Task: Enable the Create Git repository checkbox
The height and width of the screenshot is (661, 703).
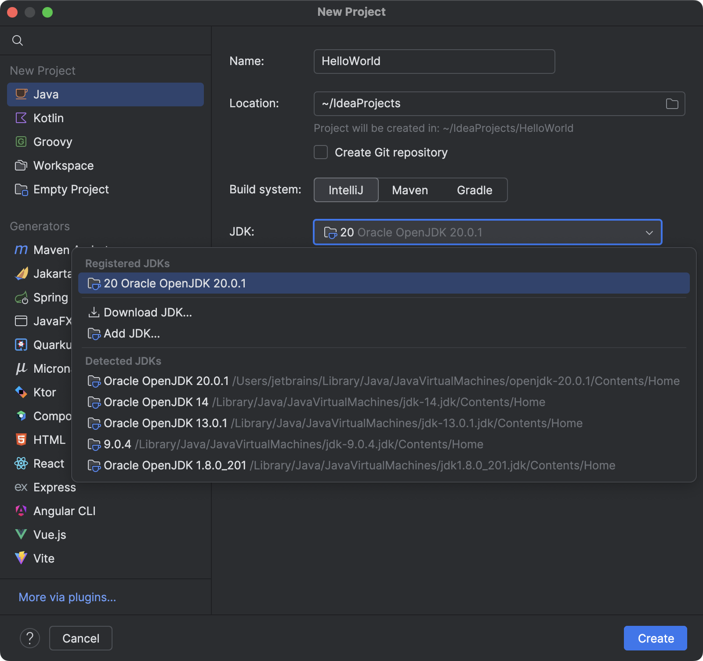Action: coord(320,152)
